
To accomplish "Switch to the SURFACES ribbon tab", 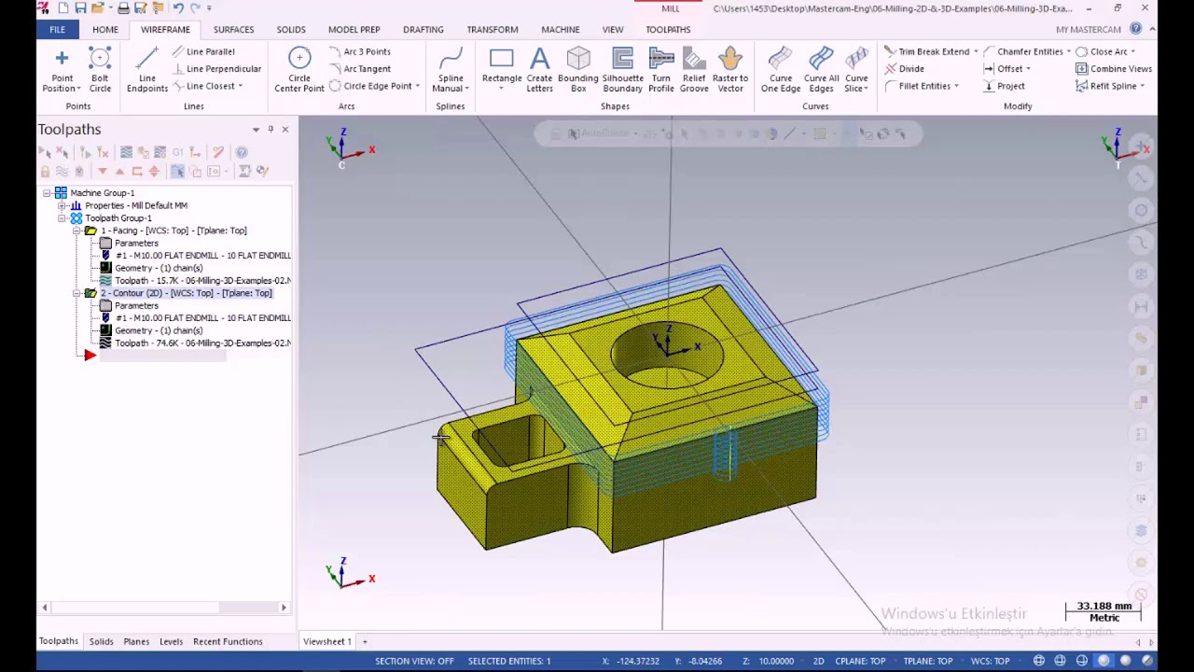I will tap(233, 29).
